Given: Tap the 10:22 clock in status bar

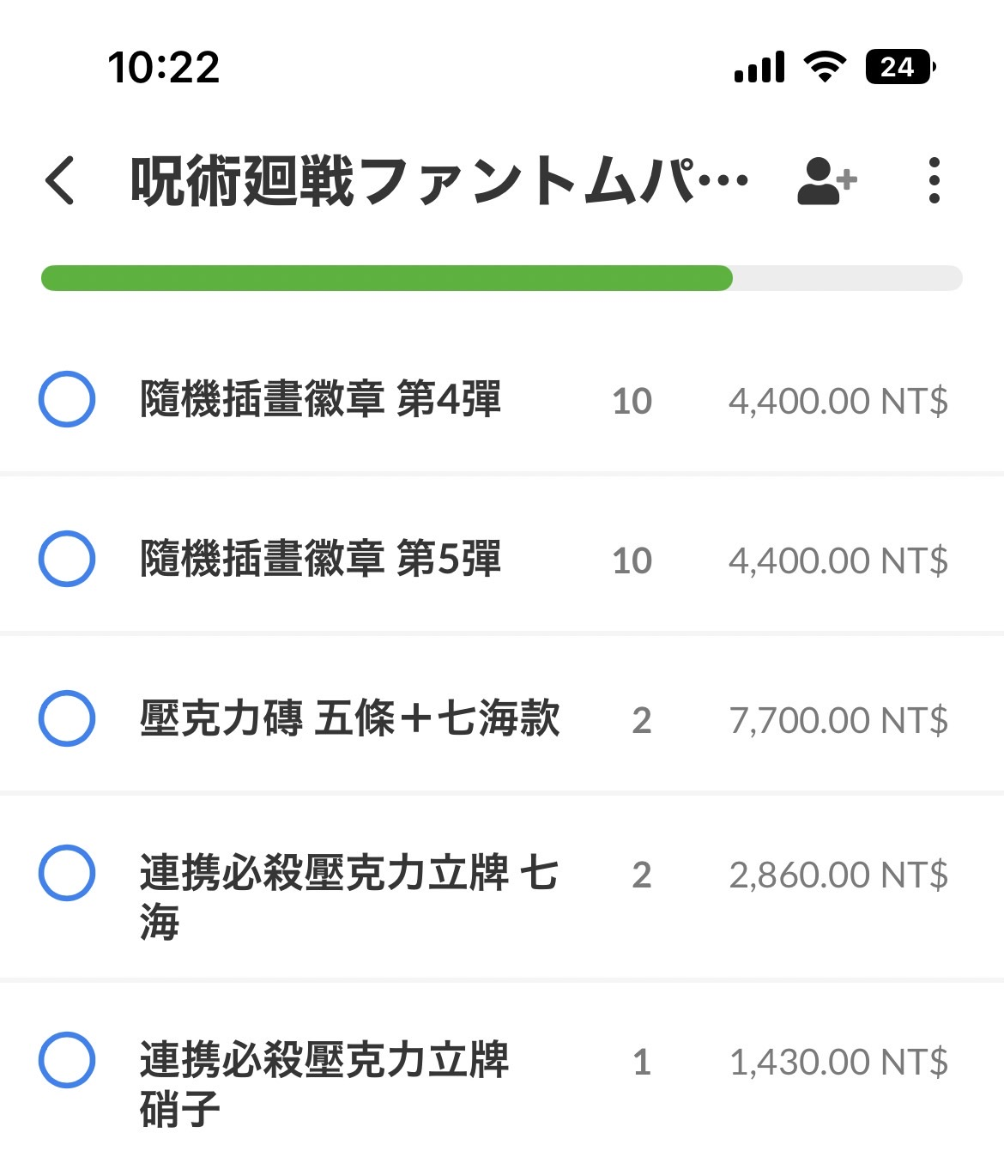Looking at the screenshot, I should pos(164,67).
